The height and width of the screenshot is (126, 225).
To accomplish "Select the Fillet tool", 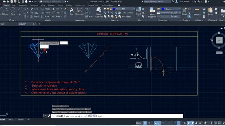I will (x=56, y=13).
